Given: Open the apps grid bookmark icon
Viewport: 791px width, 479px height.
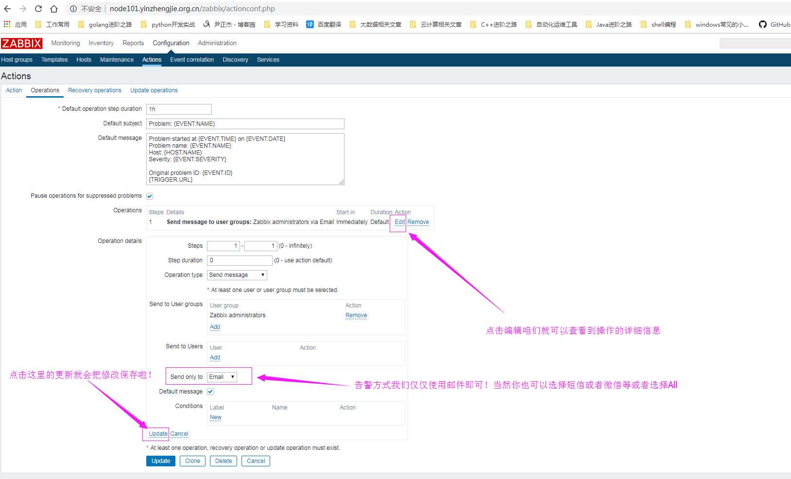Looking at the screenshot, I should tap(7, 24).
